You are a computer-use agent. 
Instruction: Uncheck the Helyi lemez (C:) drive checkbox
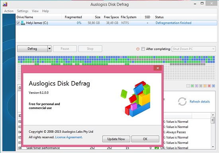coord(18,23)
